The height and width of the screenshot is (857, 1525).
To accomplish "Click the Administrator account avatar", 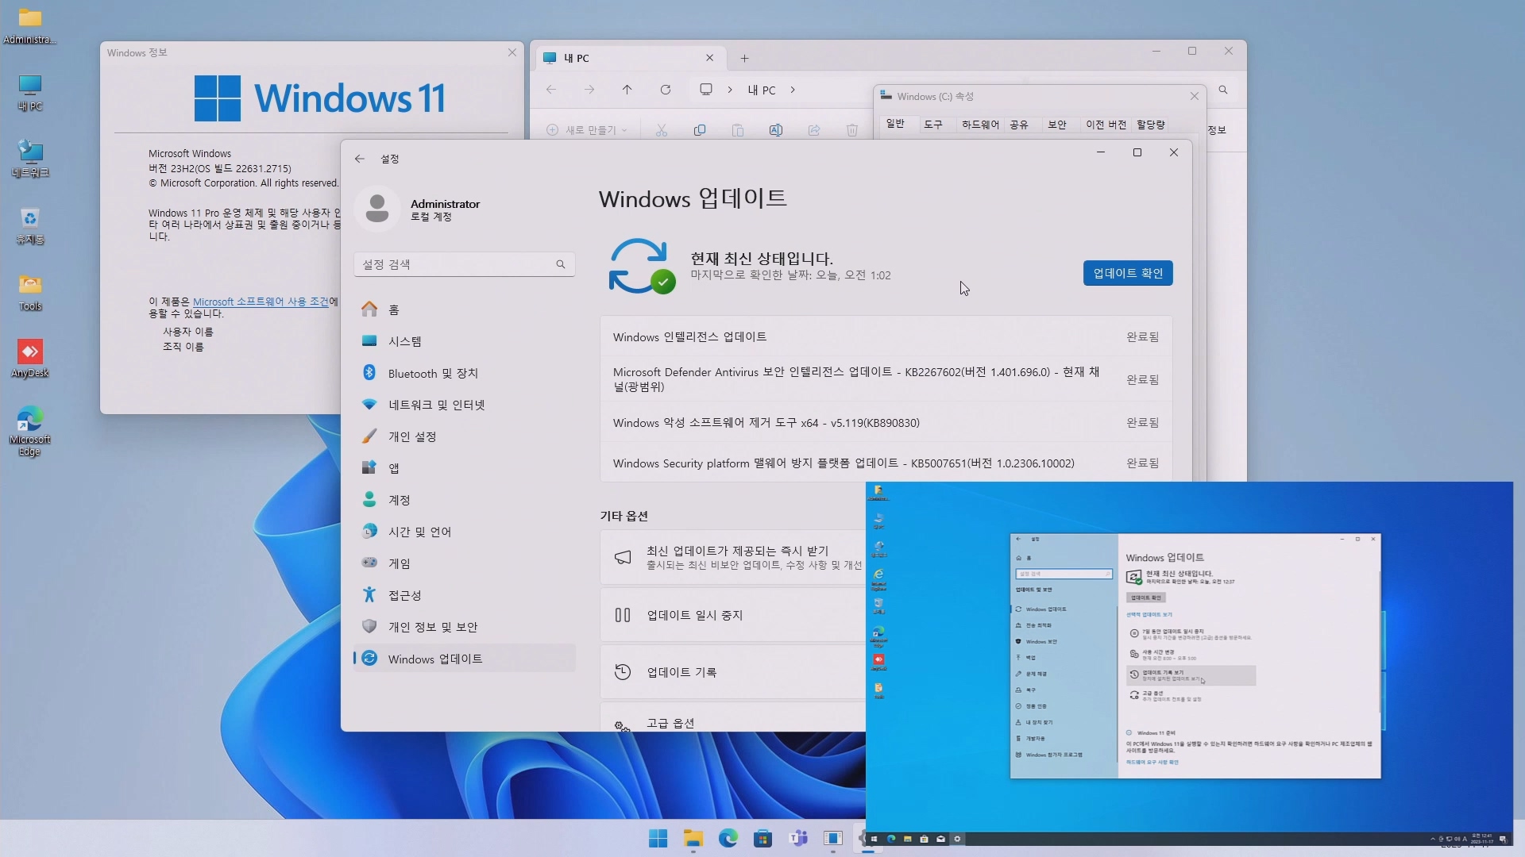I will pos(377,209).
